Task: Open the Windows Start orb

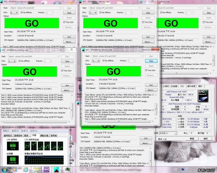Action: click(x=4, y=170)
